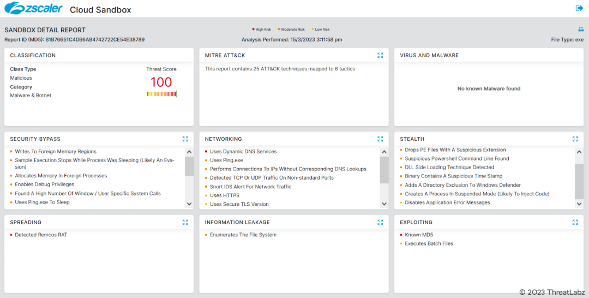Click the logout icon at top right

coord(579,8)
